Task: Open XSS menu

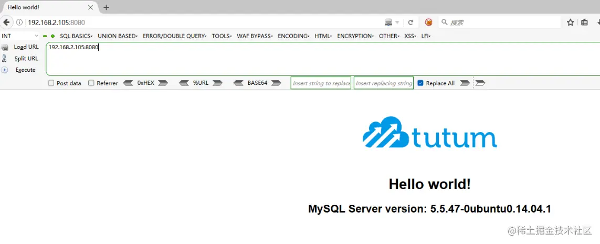Action: (410, 36)
